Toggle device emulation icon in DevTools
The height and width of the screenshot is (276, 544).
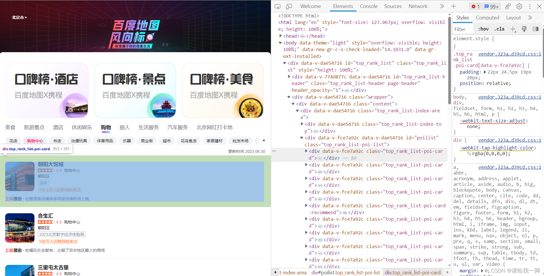point(289,6)
